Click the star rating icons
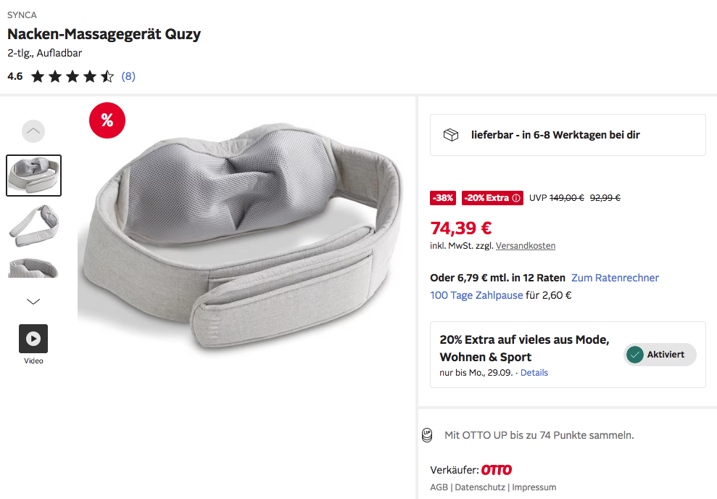The height and width of the screenshot is (499, 717). pos(72,76)
